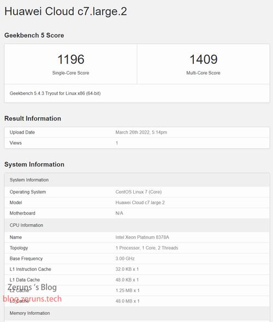273x322 pixels.
Task: Click the 48.0 KB x 1 value
Action: (127, 280)
